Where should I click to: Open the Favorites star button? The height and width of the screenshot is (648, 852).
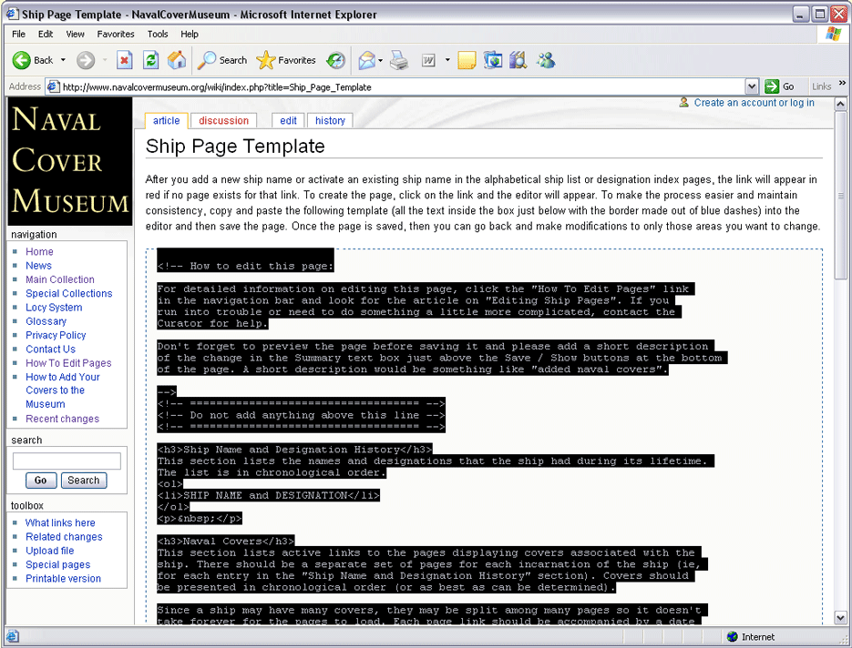point(286,60)
